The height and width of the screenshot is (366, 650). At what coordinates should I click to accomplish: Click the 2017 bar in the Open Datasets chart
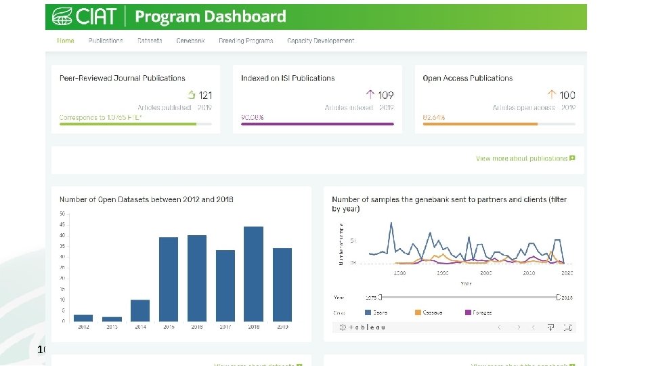pyautogui.click(x=225, y=286)
